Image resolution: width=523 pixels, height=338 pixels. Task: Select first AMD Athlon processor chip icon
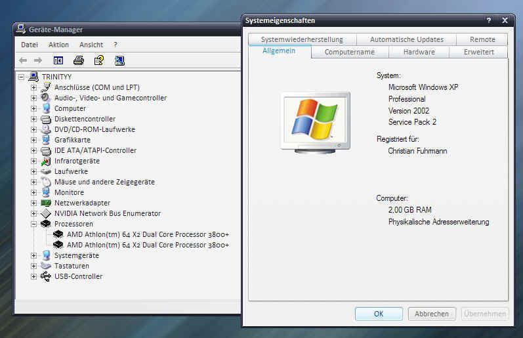(58, 234)
